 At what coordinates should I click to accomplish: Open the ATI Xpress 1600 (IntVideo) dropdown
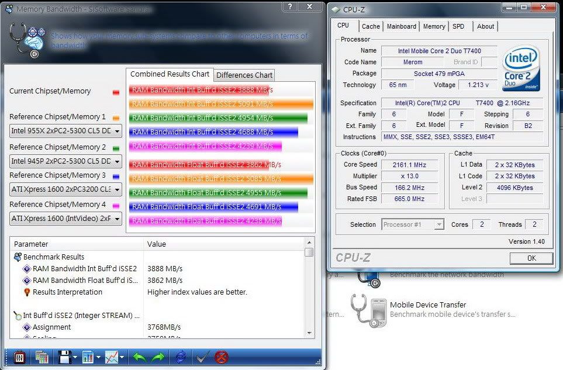[x=65, y=219]
